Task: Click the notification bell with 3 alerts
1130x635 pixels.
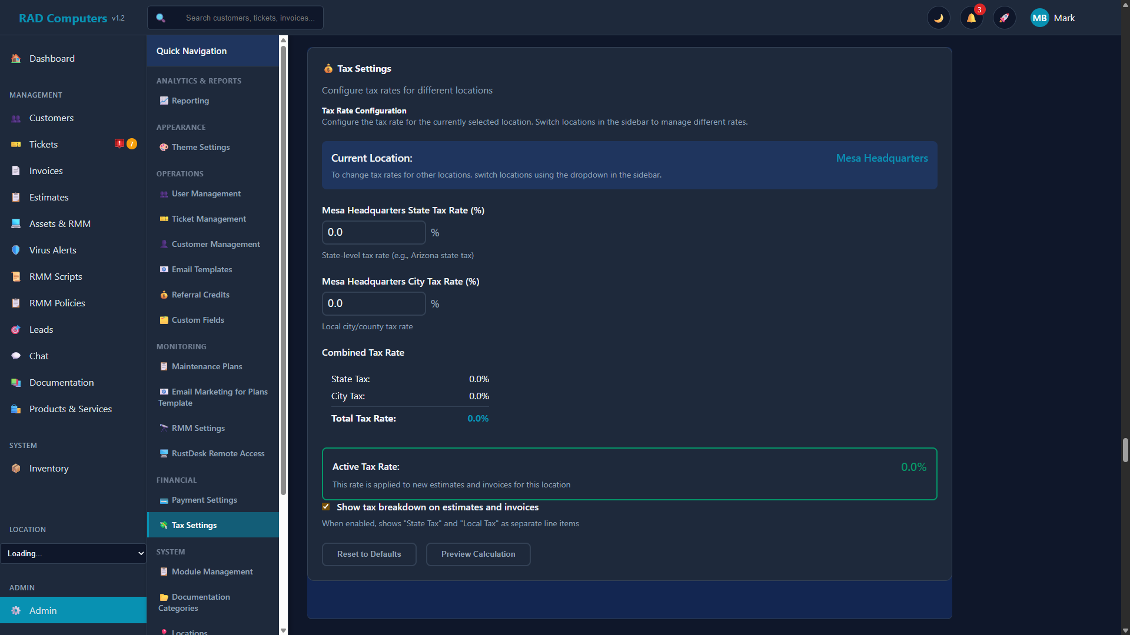Action: pyautogui.click(x=971, y=18)
